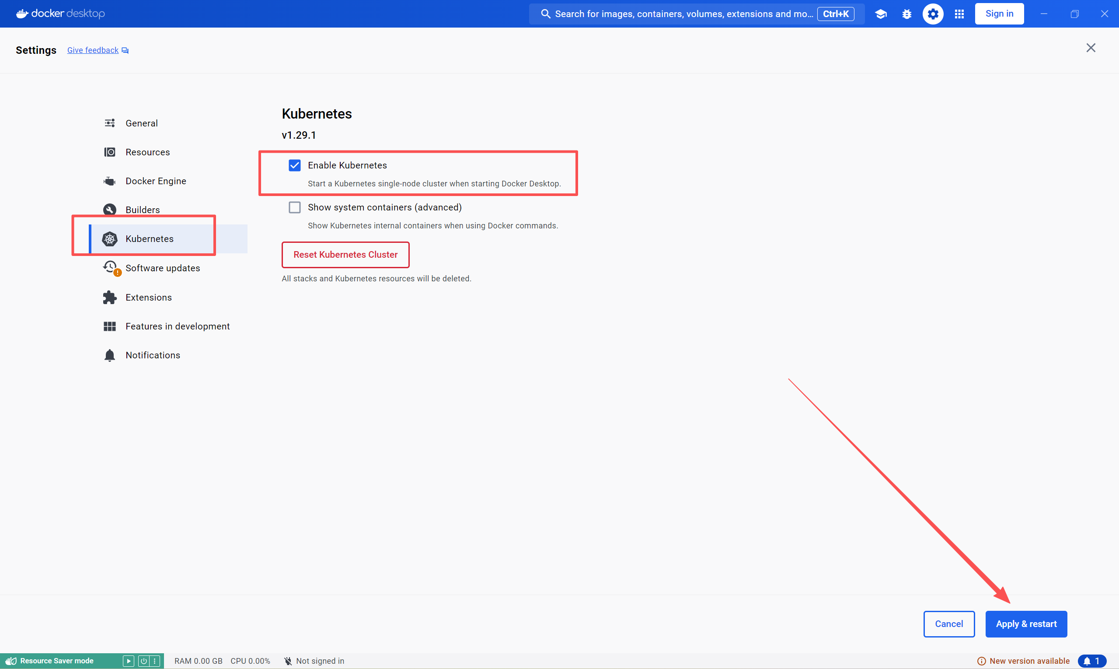The height and width of the screenshot is (669, 1119).
Task: Click the Apply & restart button
Action: pos(1026,624)
